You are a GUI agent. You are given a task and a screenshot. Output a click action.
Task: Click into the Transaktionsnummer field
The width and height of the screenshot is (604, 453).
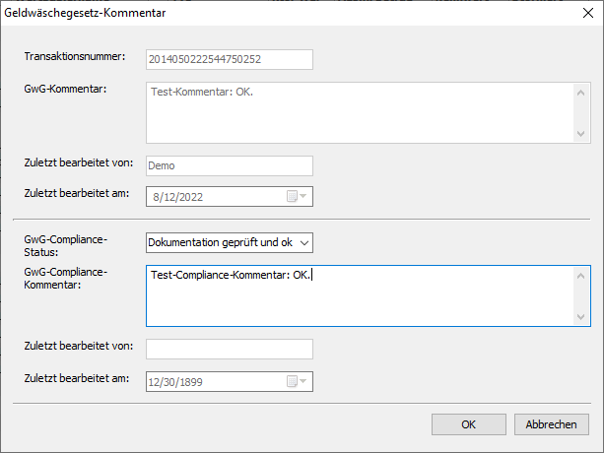pos(229,60)
